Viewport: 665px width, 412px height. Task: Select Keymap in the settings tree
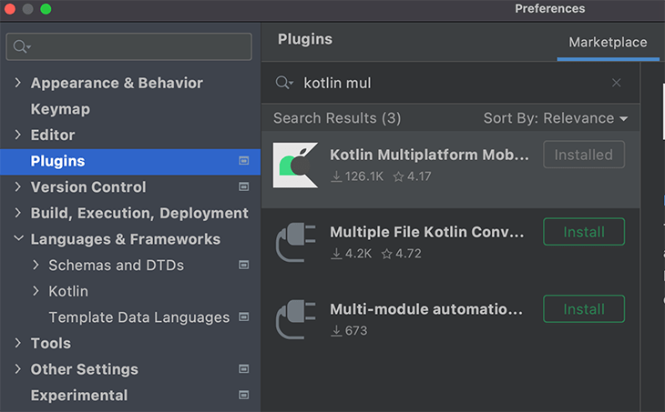coord(60,109)
